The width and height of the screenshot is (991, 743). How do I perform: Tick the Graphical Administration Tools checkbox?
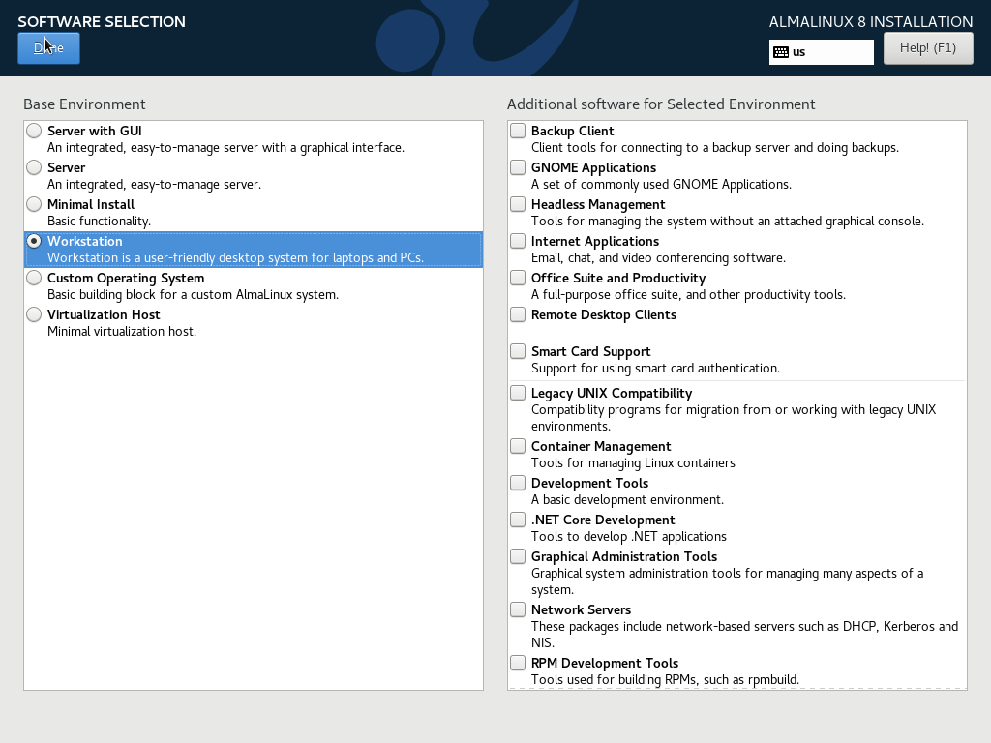[x=518, y=555]
